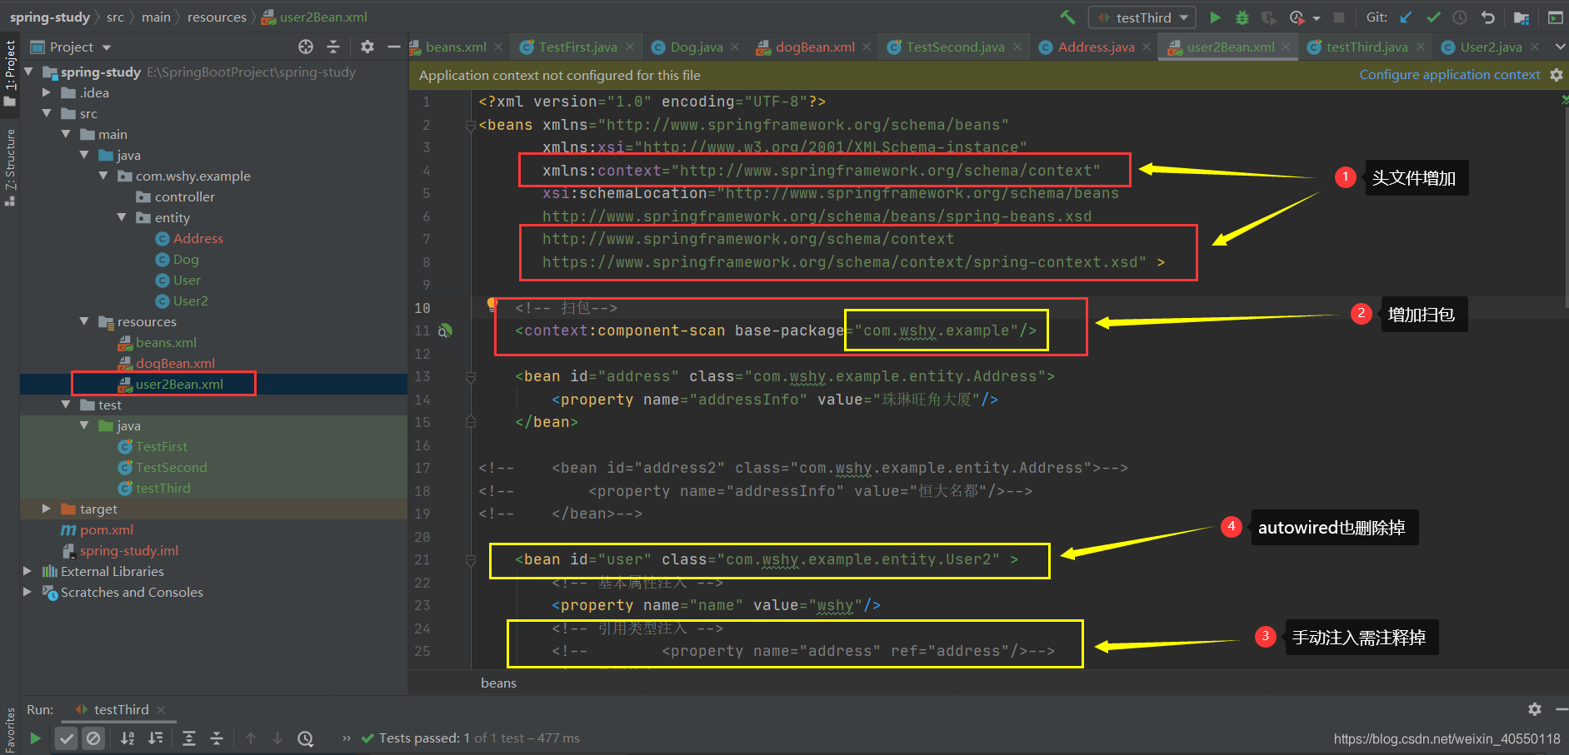Click the gutter bean icon on line 11
This screenshot has width=1569, height=755.
[446, 330]
